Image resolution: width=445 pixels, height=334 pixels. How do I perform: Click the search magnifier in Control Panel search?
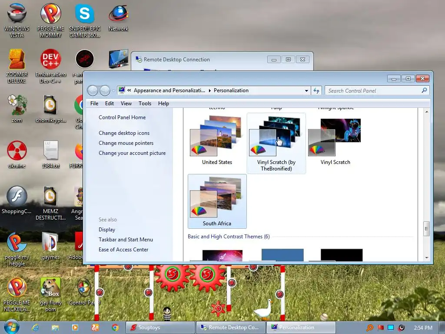tap(424, 90)
